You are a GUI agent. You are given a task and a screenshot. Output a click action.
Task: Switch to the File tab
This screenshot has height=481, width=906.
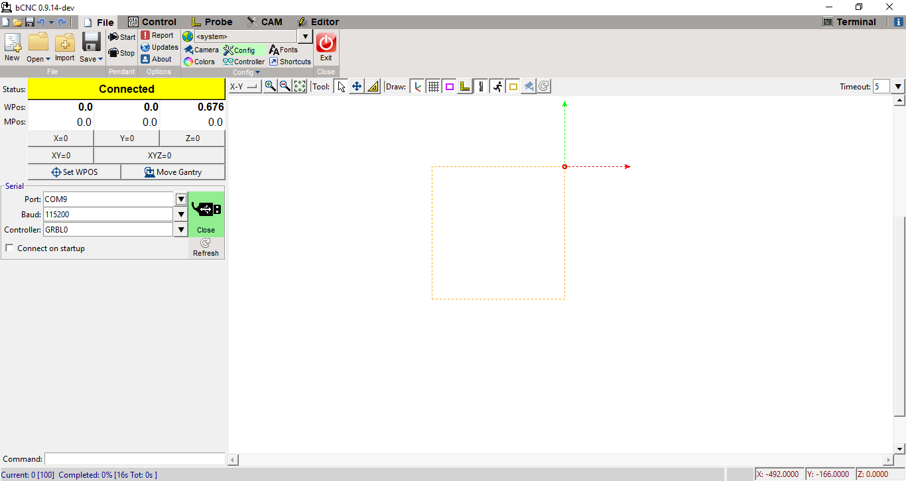[x=99, y=22]
